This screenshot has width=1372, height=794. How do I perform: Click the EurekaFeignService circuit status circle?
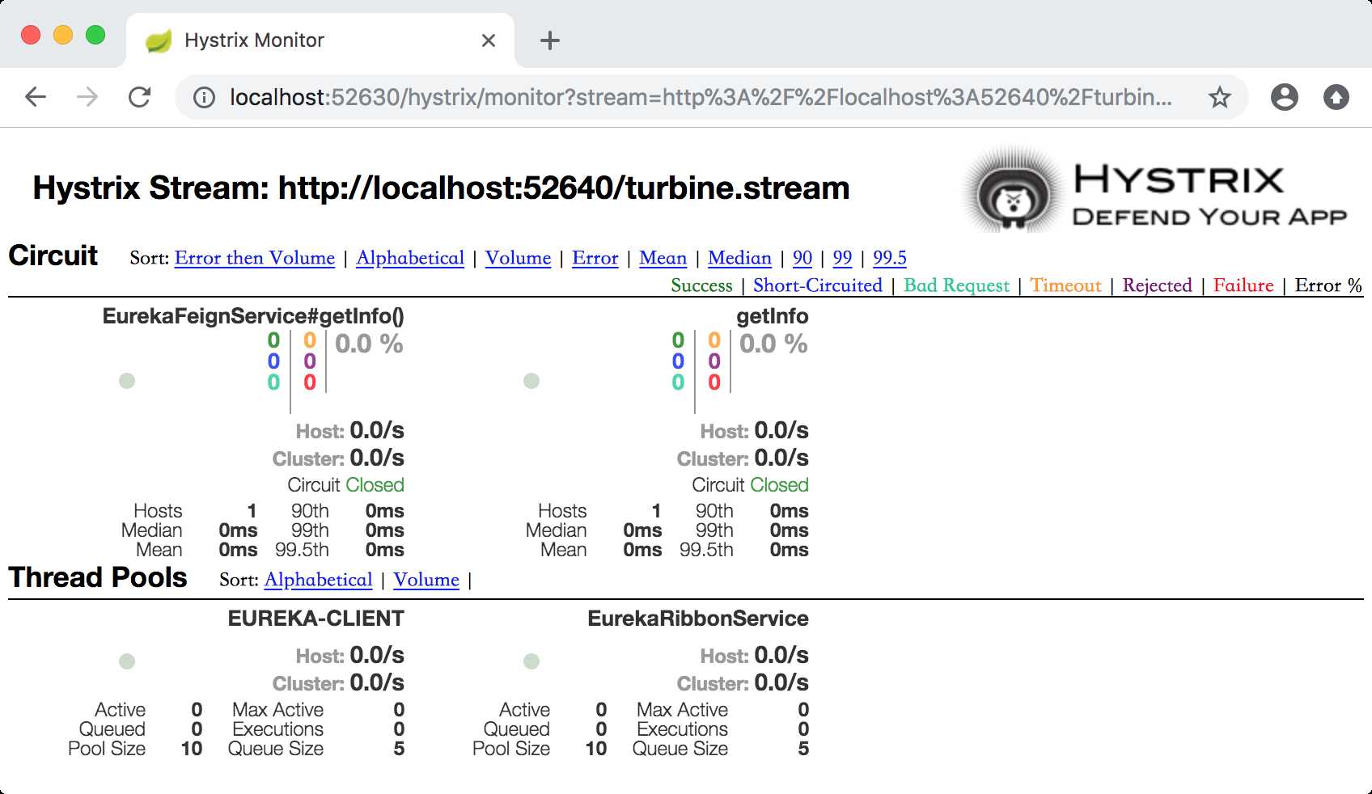pyautogui.click(x=127, y=381)
